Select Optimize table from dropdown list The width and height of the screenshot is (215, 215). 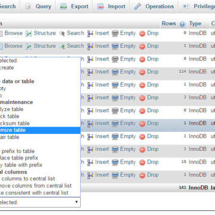40,130
